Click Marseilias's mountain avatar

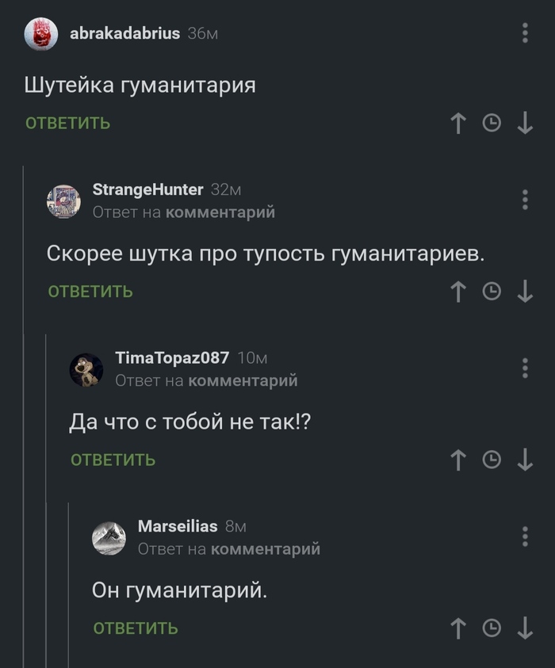(109, 536)
